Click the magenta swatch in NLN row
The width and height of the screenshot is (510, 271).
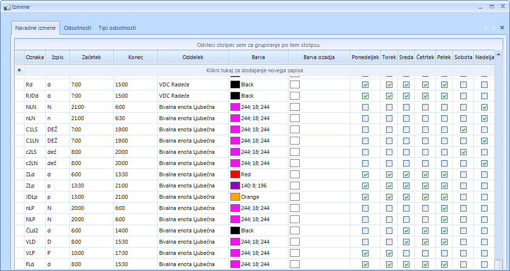235,107
